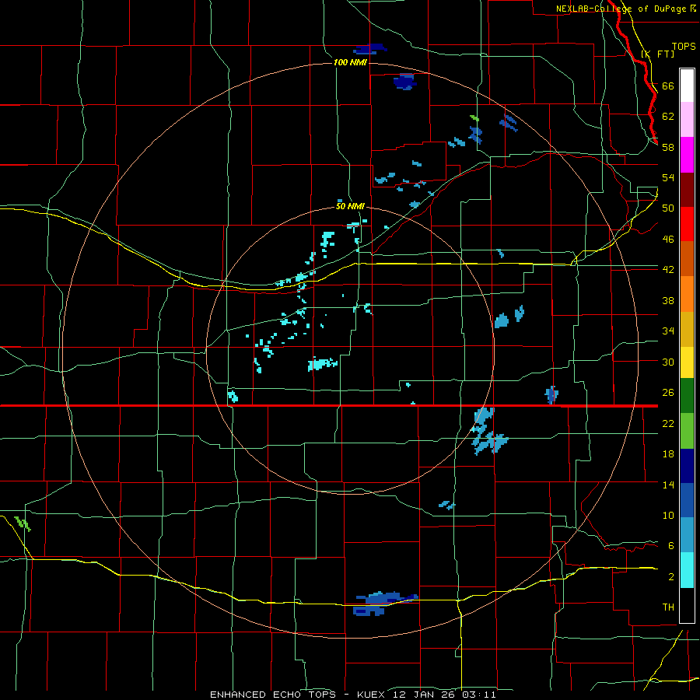Click the '10' legend value
The height and width of the screenshot is (700, 700).
tap(668, 516)
